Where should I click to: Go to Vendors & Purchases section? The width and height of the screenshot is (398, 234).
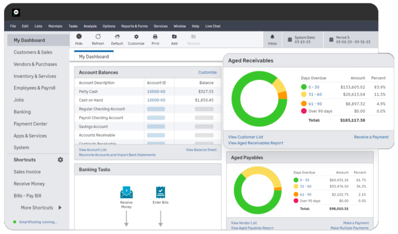pos(35,64)
